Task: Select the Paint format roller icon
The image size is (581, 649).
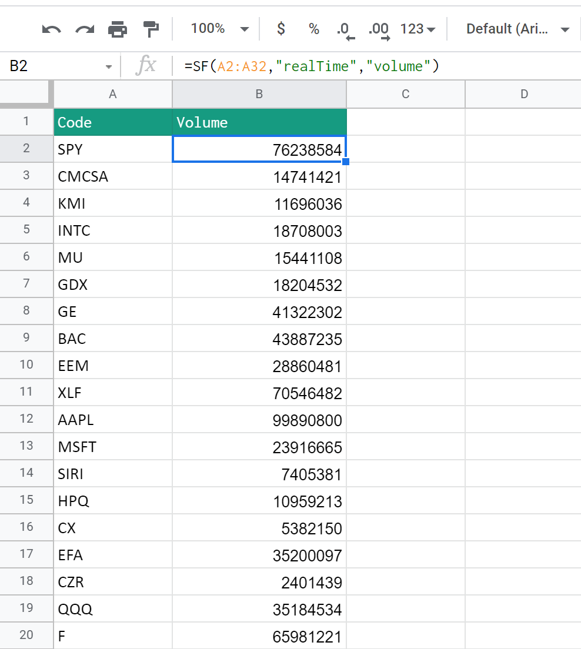Action: [151, 29]
